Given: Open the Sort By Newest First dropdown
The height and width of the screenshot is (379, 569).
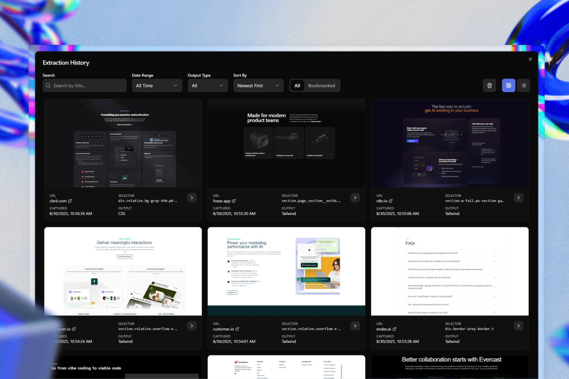Looking at the screenshot, I should pos(258,86).
